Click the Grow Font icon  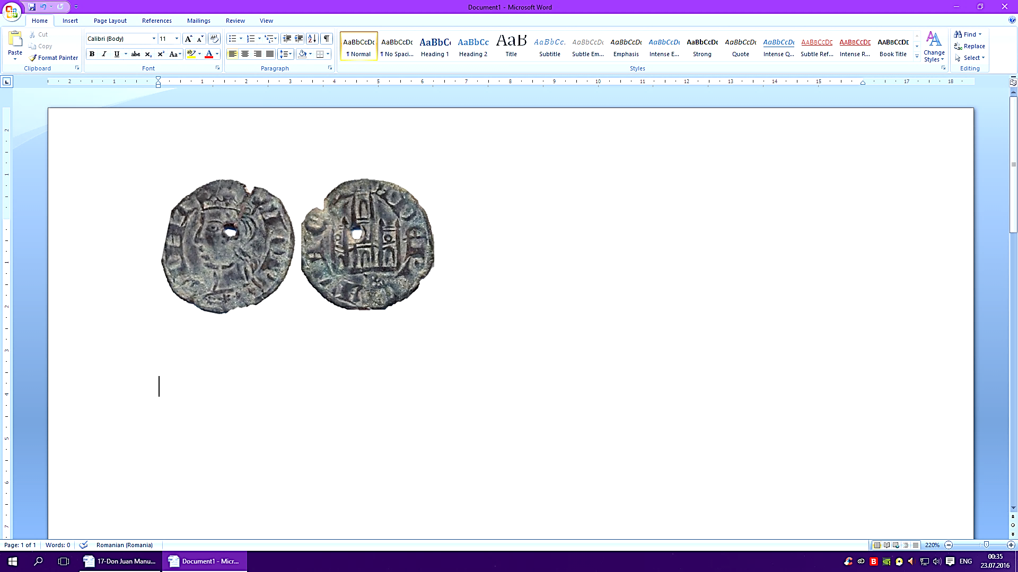pyautogui.click(x=188, y=39)
